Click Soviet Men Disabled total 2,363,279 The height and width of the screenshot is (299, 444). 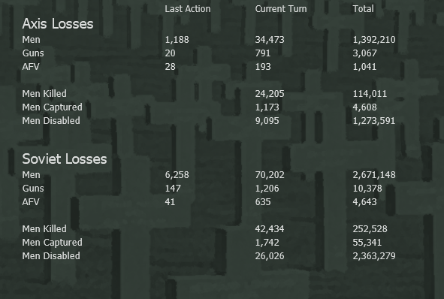374,256
